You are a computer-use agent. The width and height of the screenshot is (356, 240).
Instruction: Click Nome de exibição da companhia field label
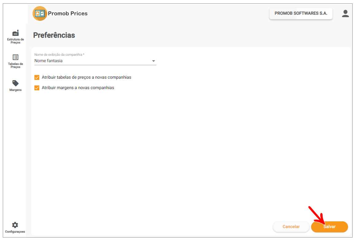(x=60, y=54)
